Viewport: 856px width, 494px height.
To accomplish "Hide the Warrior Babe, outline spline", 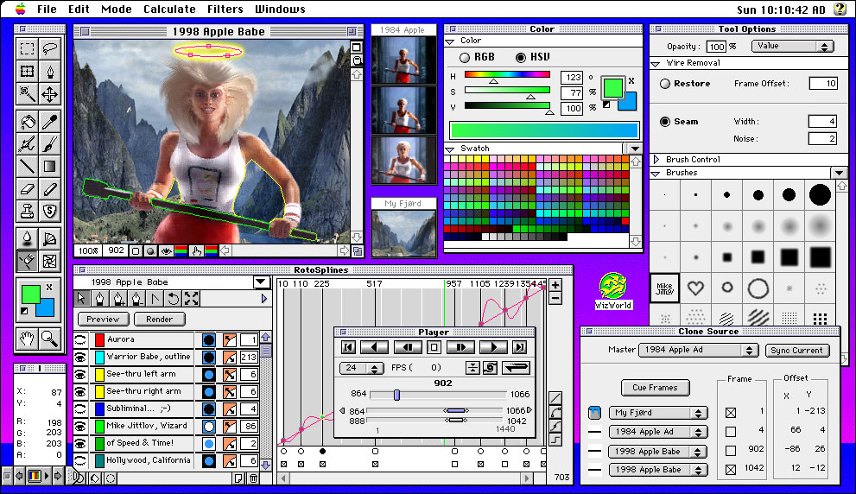I will [x=80, y=357].
